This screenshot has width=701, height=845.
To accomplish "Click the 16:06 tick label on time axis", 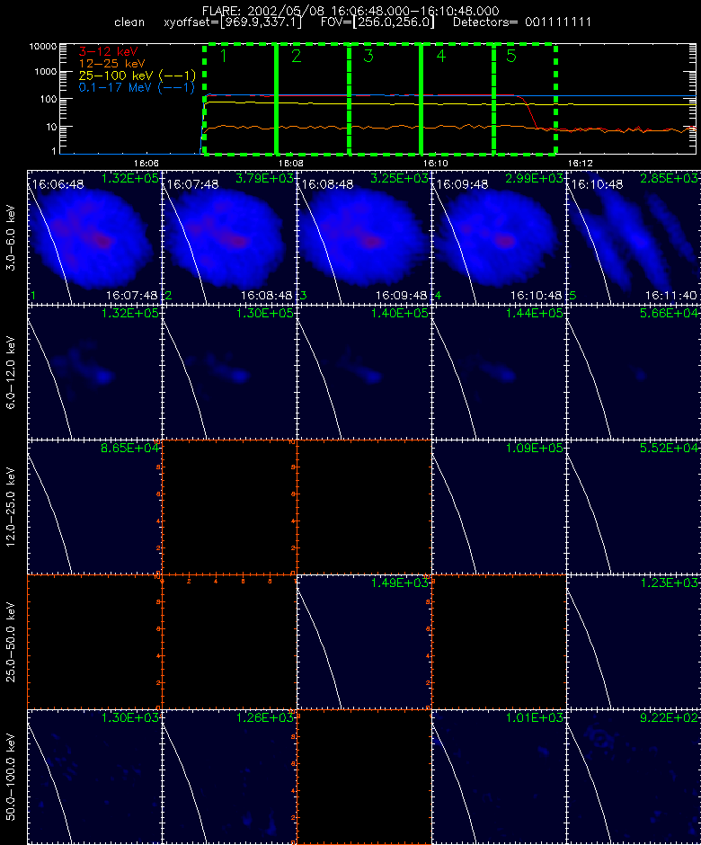I will click(146, 164).
